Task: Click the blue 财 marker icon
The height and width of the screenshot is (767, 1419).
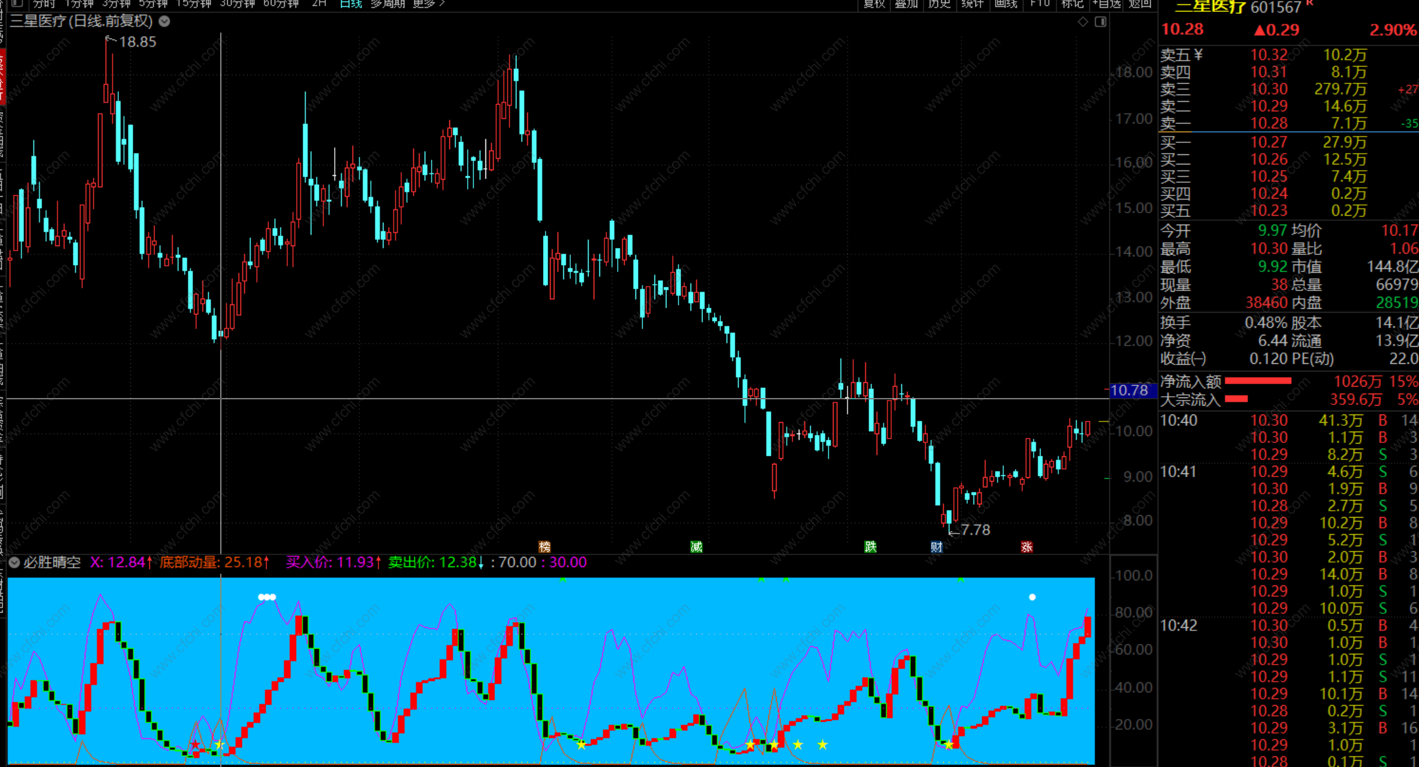Action: pos(937,547)
